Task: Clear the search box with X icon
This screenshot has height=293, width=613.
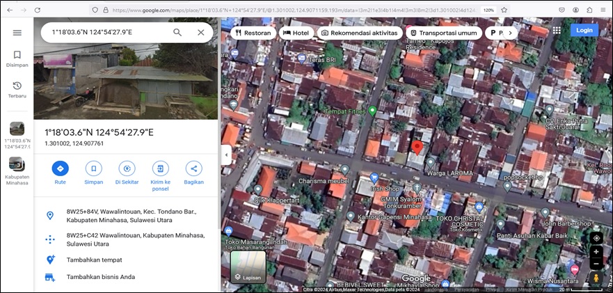Action: pos(201,33)
